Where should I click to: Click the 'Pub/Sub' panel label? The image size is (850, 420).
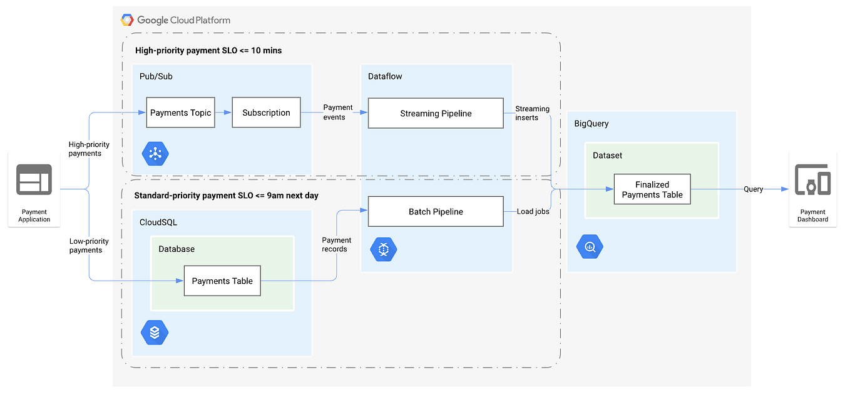(x=156, y=76)
